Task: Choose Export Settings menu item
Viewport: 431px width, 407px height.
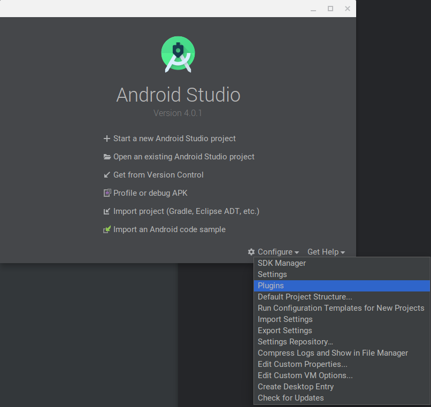Action: (x=342, y=331)
